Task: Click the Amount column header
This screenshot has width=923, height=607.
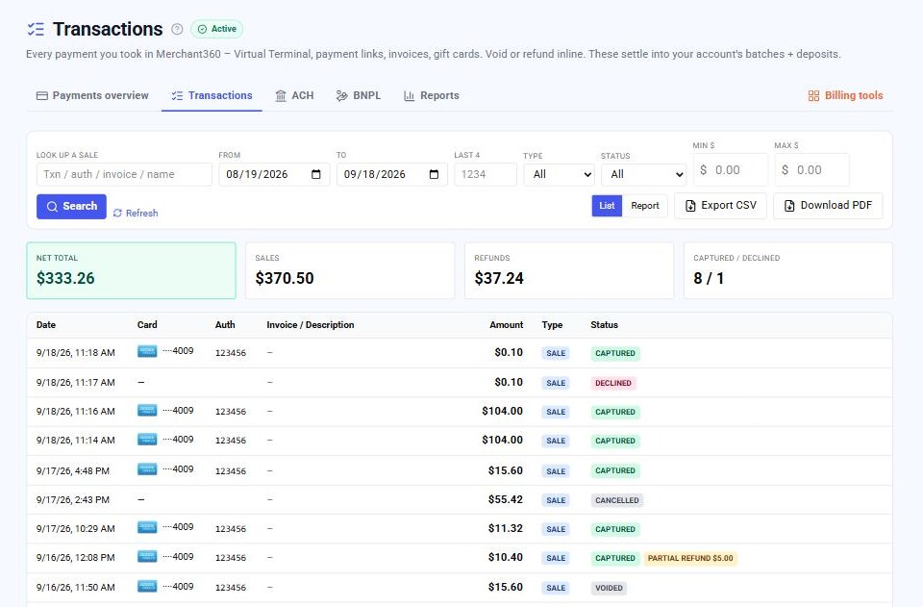Action: tap(507, 325)
